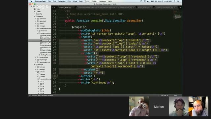Image resolution: width=211 pixels, height=119 pixels.
Task: Open the Find menu
Action: [x=69, y=1]
